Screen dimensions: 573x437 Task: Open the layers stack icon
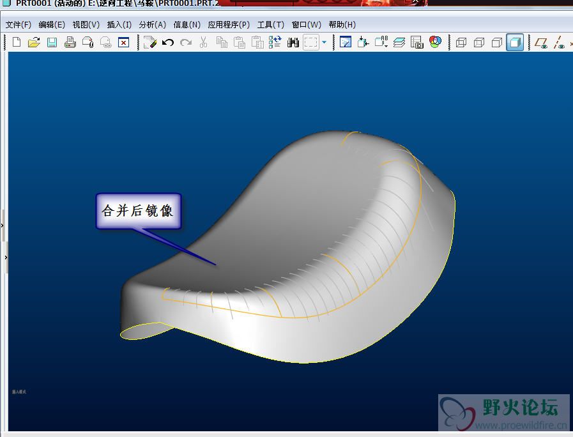pyautogui.click(x=399, y=42)
